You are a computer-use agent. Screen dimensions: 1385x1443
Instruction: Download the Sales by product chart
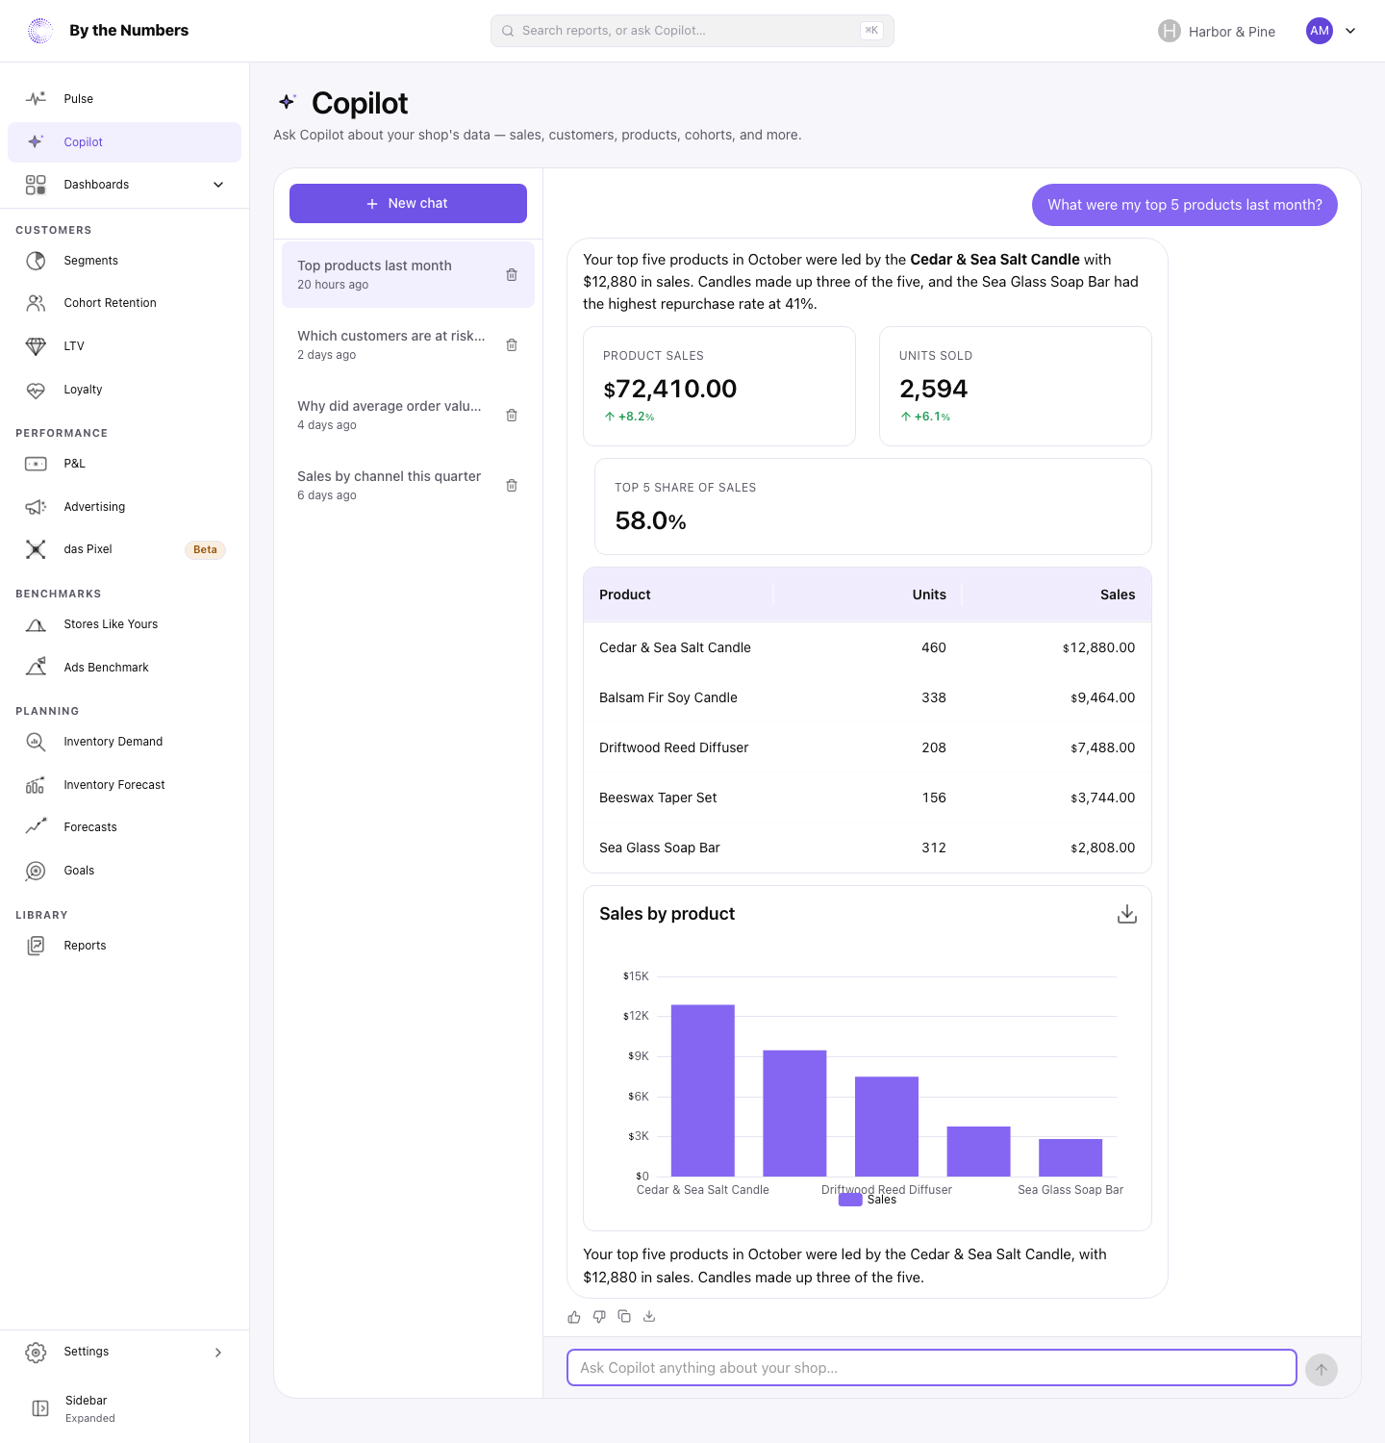pyautogui.click(x=1127, y=914)
